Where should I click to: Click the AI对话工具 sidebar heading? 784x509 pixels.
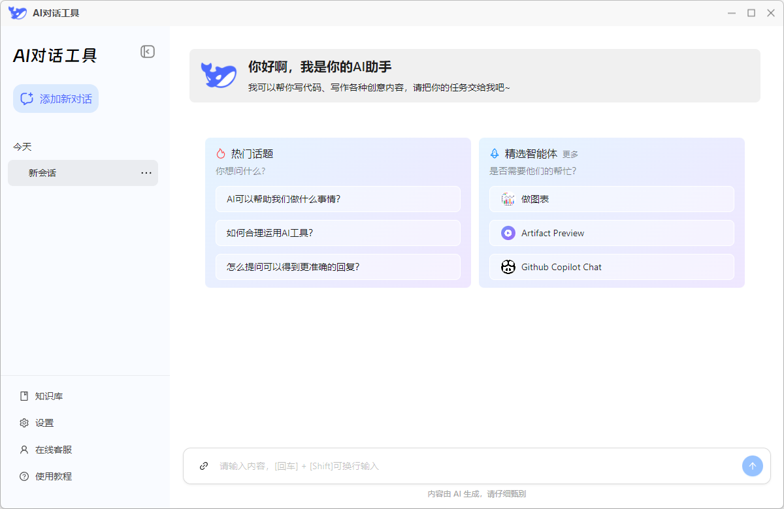coord(55,55)
